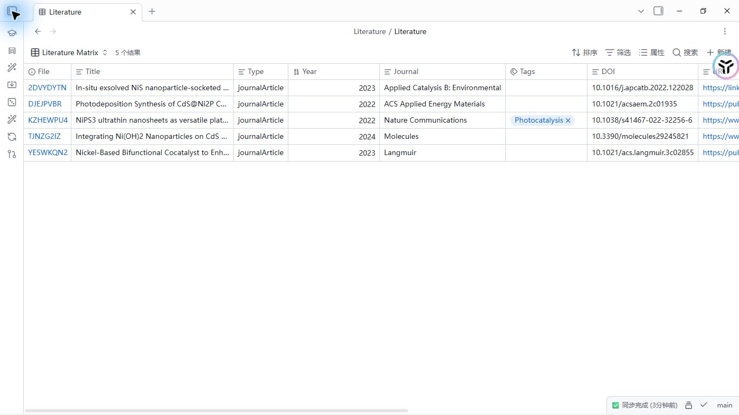
Task: Open the 排序 sort options
Action: pos(584,52)
